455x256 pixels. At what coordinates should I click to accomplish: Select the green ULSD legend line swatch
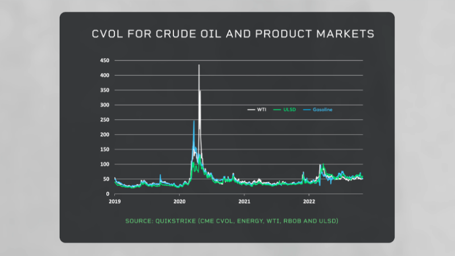(x=276, y=109)
